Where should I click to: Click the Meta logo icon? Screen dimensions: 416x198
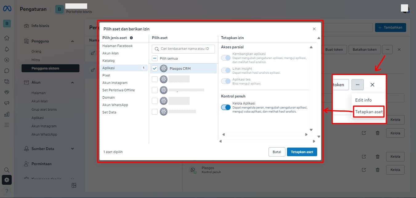click(x=7, y=9)
